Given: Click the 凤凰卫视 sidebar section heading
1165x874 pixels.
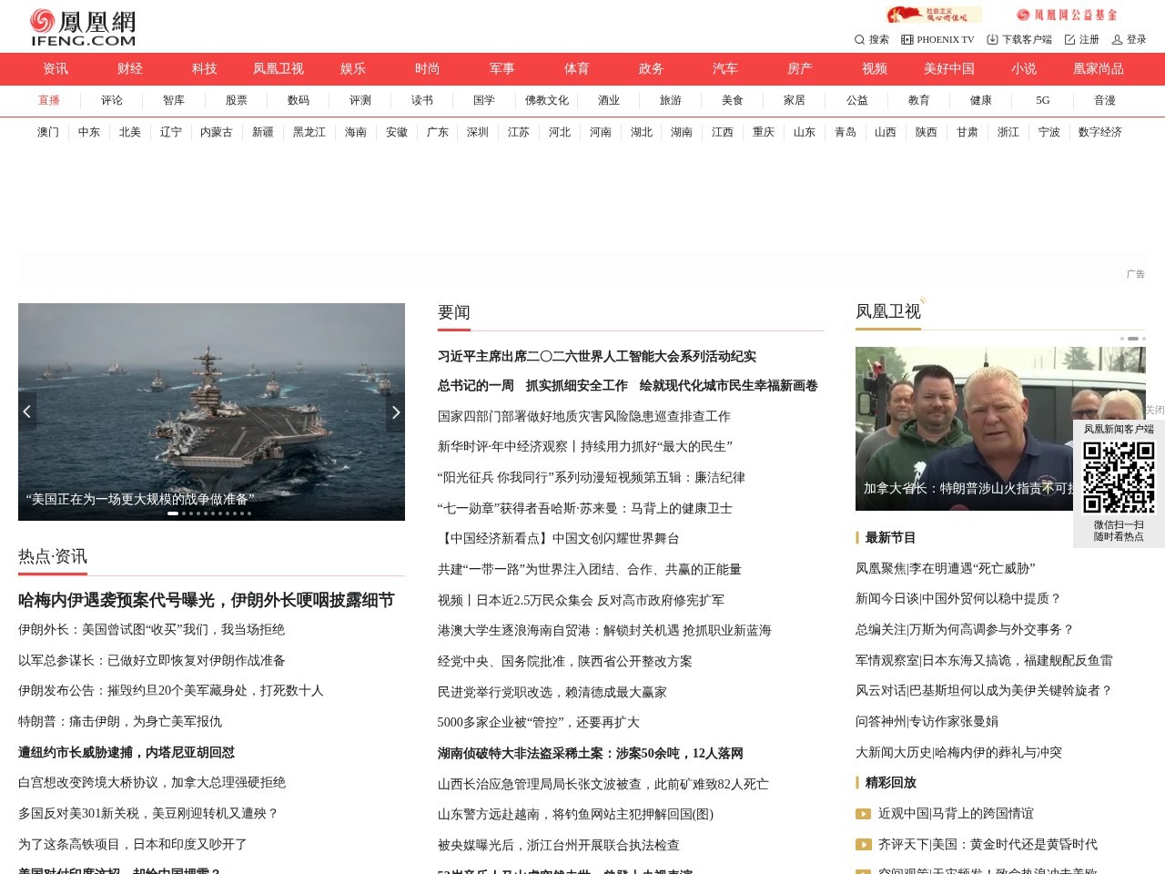Looking at the screenshot, I should pyautogui.click(x=888, y=311).
